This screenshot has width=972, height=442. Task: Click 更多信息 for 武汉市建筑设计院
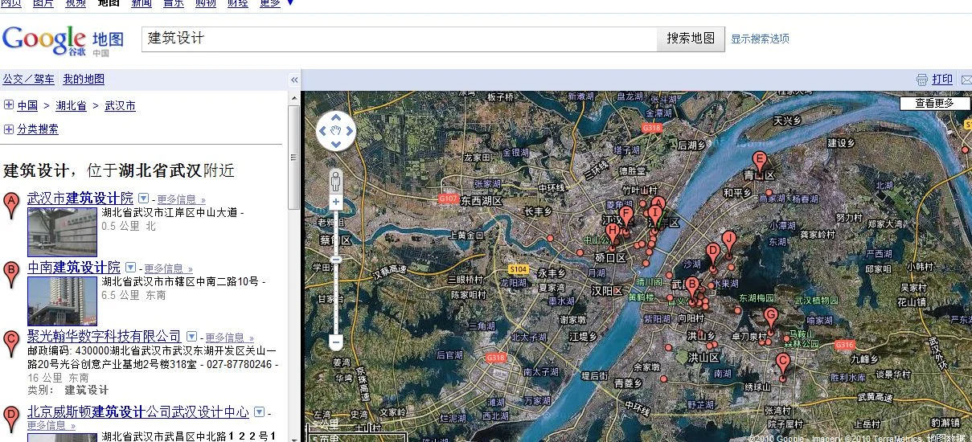181,199
